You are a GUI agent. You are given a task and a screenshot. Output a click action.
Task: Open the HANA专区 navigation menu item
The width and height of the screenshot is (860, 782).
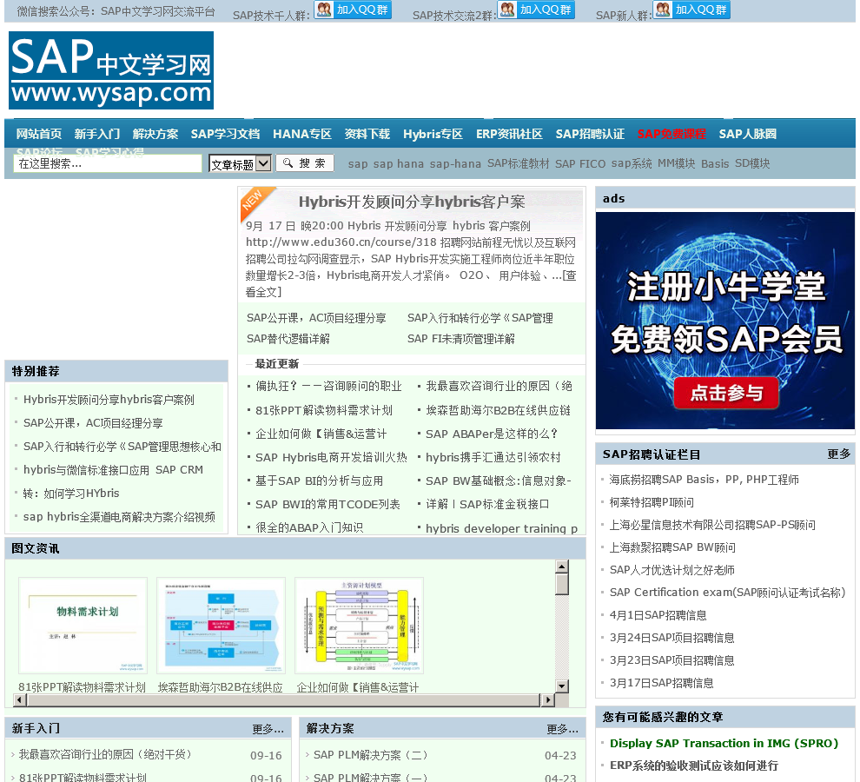[302, 134]
